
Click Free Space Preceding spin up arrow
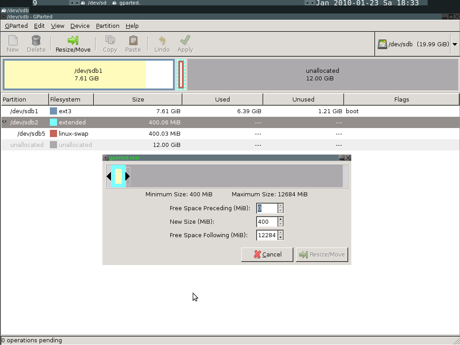[279, 206]
